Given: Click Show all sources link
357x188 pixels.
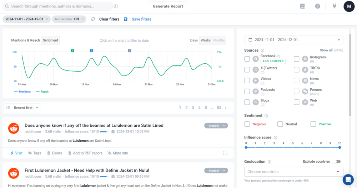Looking at the screenshot, I should click(331, 50).
